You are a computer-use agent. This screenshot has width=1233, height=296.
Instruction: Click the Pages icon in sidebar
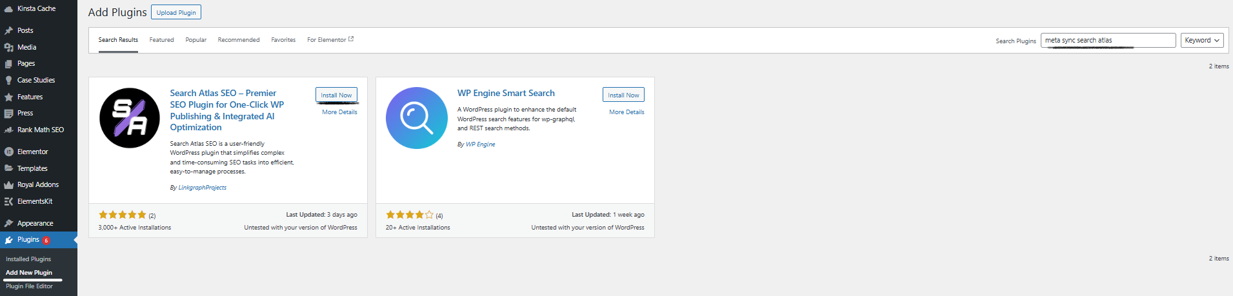(x=8, y=64)
